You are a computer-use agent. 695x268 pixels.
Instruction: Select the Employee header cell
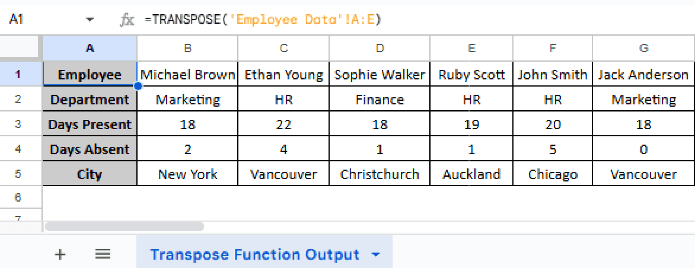pos(89,74)
